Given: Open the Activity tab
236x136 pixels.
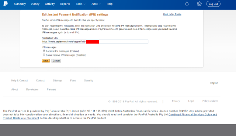Looking at the screenshot, I should [50, 4].
